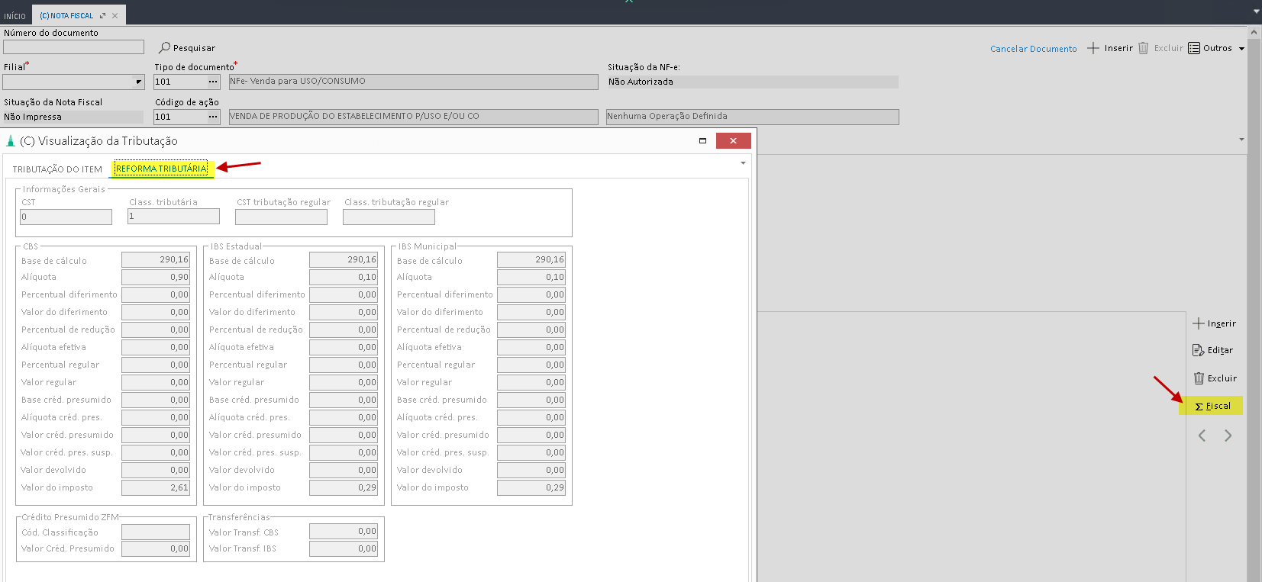1262x582 pixels.
Task: Click the Visualização da Tributação title icon
Action: [11, 141]
